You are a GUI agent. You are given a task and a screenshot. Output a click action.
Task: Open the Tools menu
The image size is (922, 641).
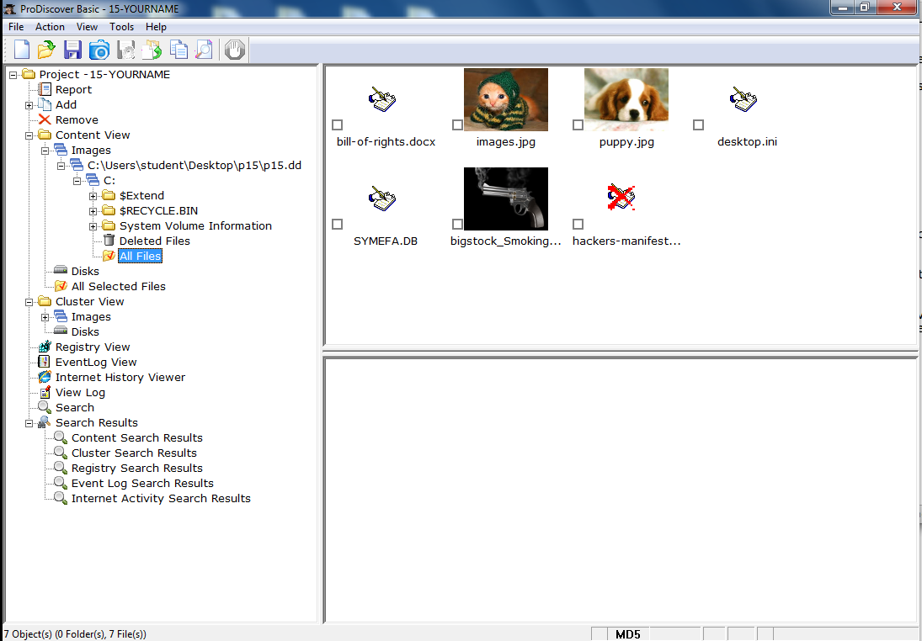click(x=121, y=27)
